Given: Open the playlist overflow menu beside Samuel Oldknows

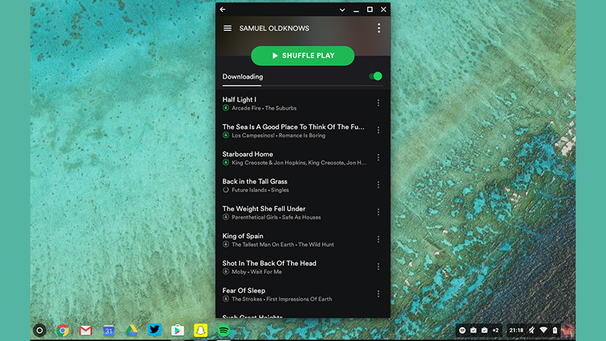Looking at the screenshot, I should click(x=379, y=28).
